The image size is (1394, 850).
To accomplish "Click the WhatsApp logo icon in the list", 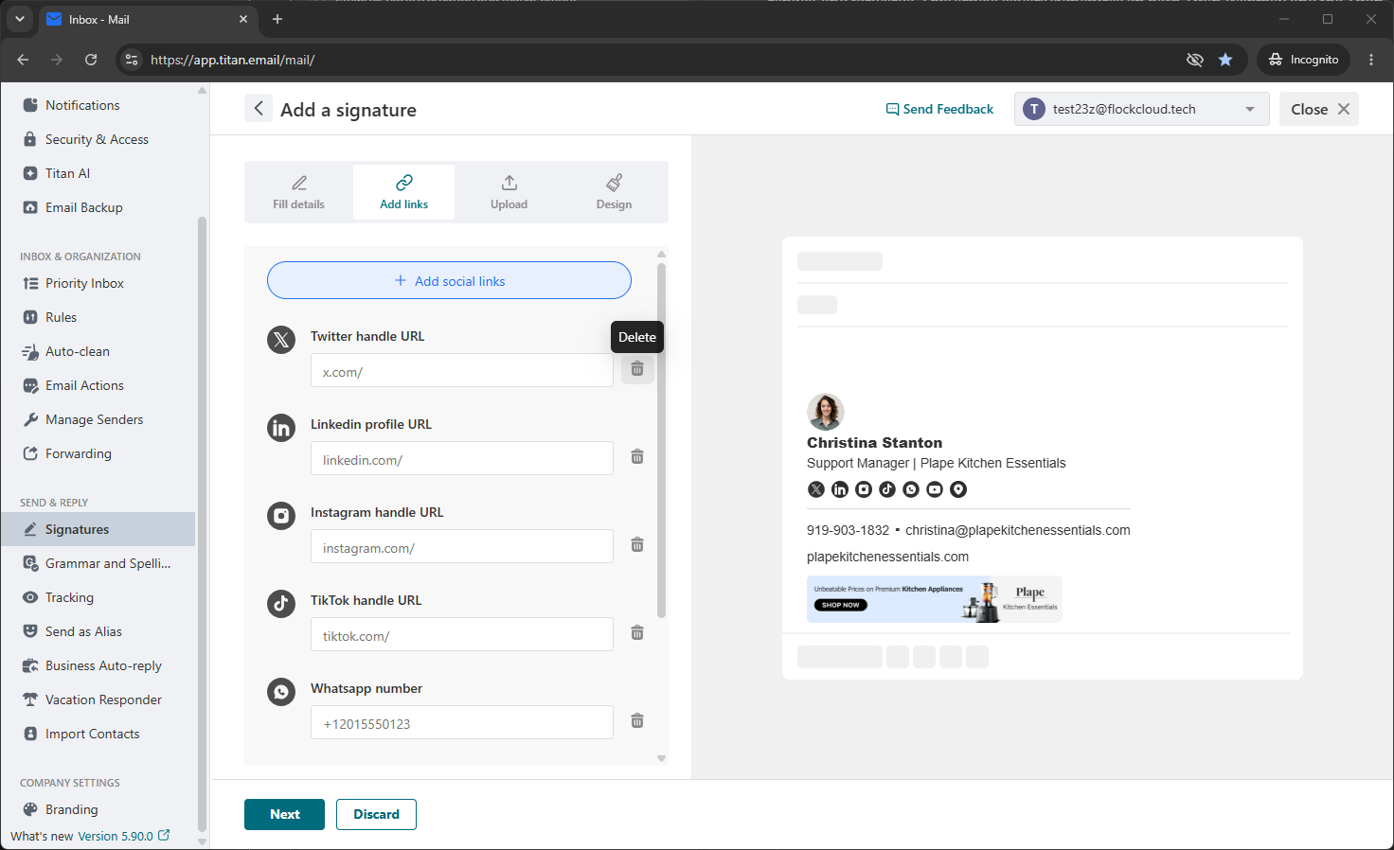I will [281, 692].
